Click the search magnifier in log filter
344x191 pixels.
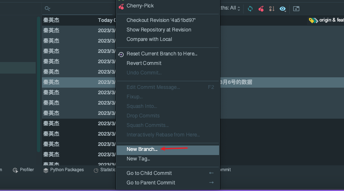pyautogui.click(x=48, y=8)
